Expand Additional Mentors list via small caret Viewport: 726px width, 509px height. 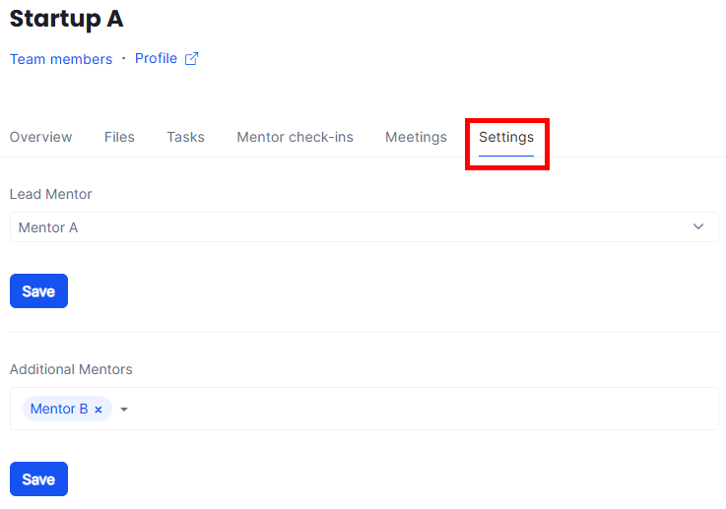click(x=124, y=410)
